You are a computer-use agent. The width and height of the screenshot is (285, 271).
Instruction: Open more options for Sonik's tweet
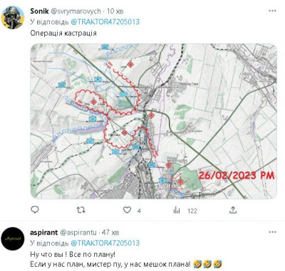click(x=272, y=11)
